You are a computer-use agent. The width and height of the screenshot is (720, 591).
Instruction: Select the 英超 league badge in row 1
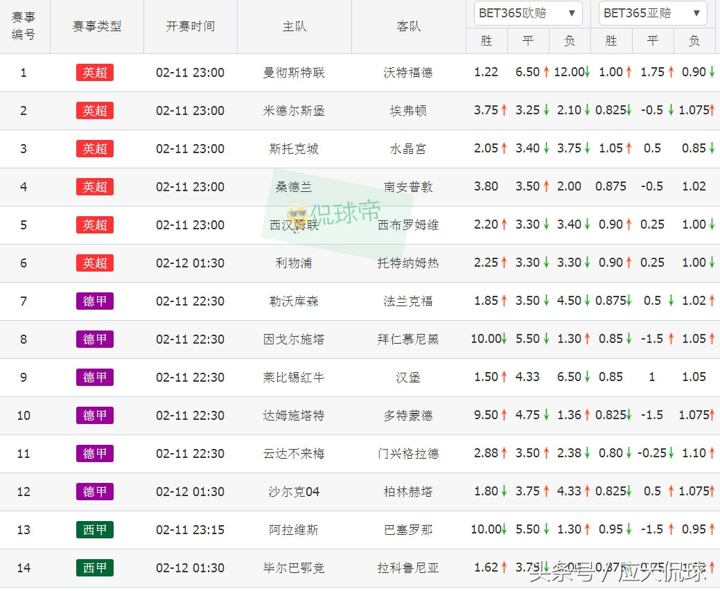pyautogui.click(x=94, y=72)
